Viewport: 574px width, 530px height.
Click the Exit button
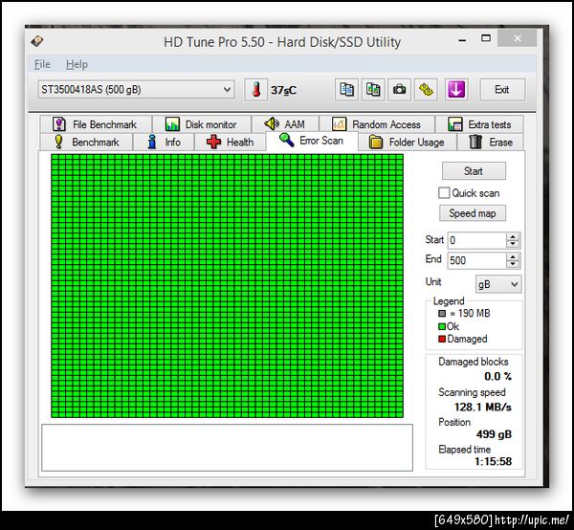click(x=502, y=90)
